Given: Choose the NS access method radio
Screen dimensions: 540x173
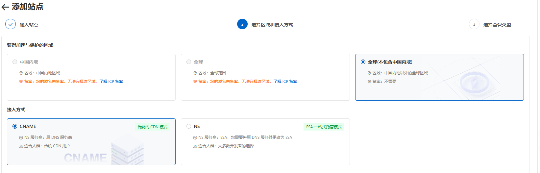Looking at the screenshot, I should coord(189,126).
